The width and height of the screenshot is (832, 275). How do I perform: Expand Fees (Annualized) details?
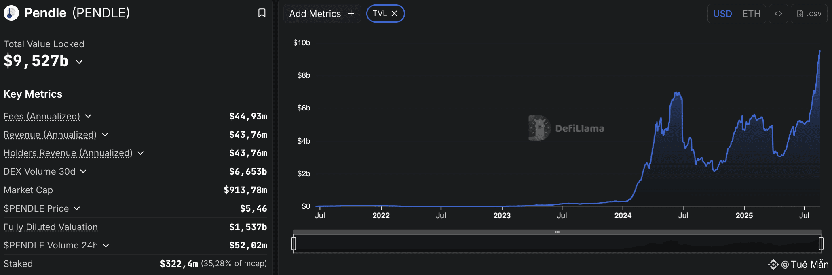[x=88, y=116]
